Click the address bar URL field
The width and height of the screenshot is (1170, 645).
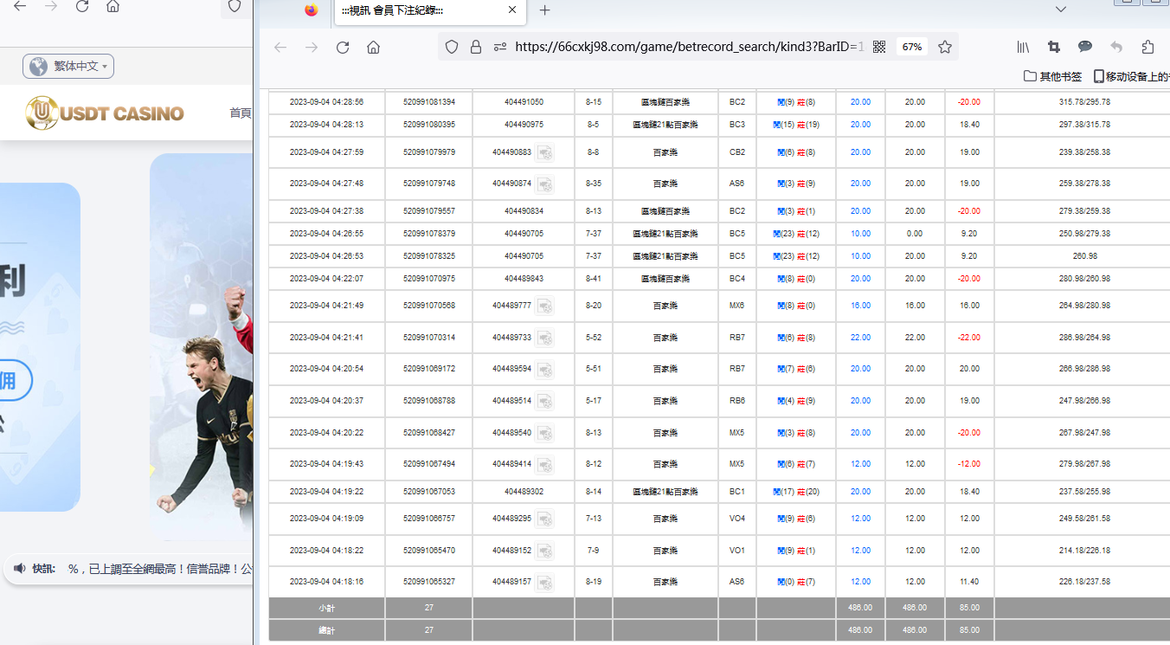(x=689, y=47)
